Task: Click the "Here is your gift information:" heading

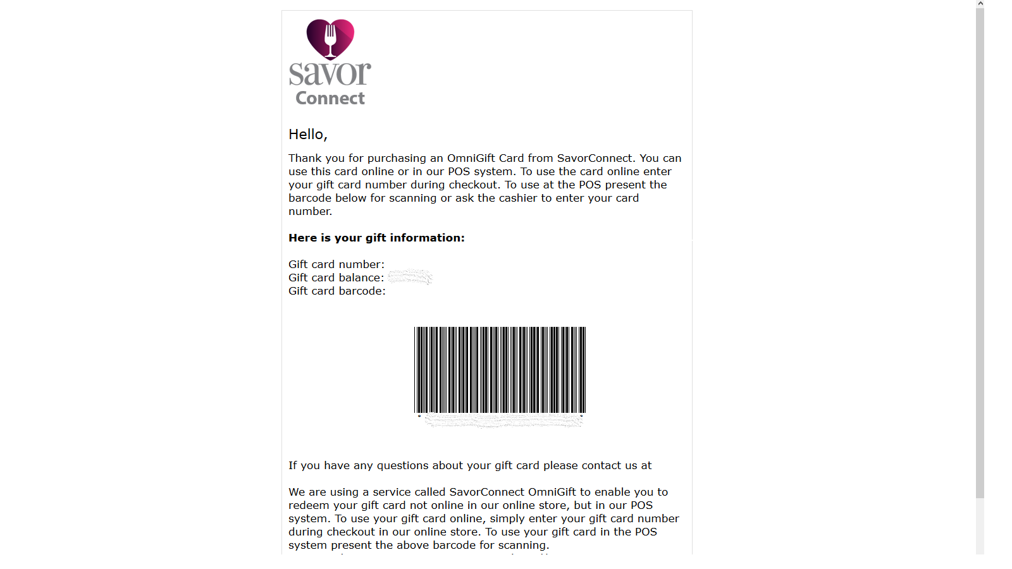Action: 376,238
